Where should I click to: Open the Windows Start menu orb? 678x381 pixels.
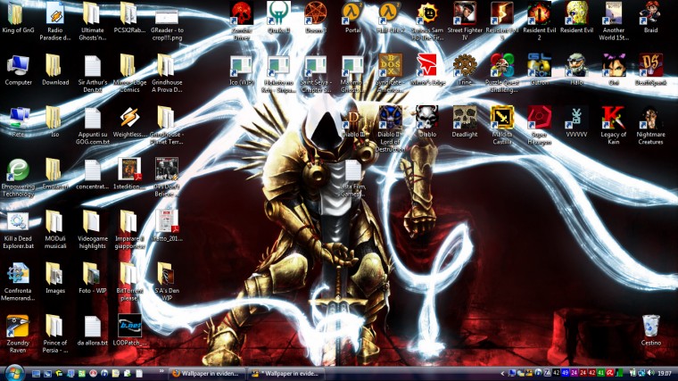[x=14, y=373]
